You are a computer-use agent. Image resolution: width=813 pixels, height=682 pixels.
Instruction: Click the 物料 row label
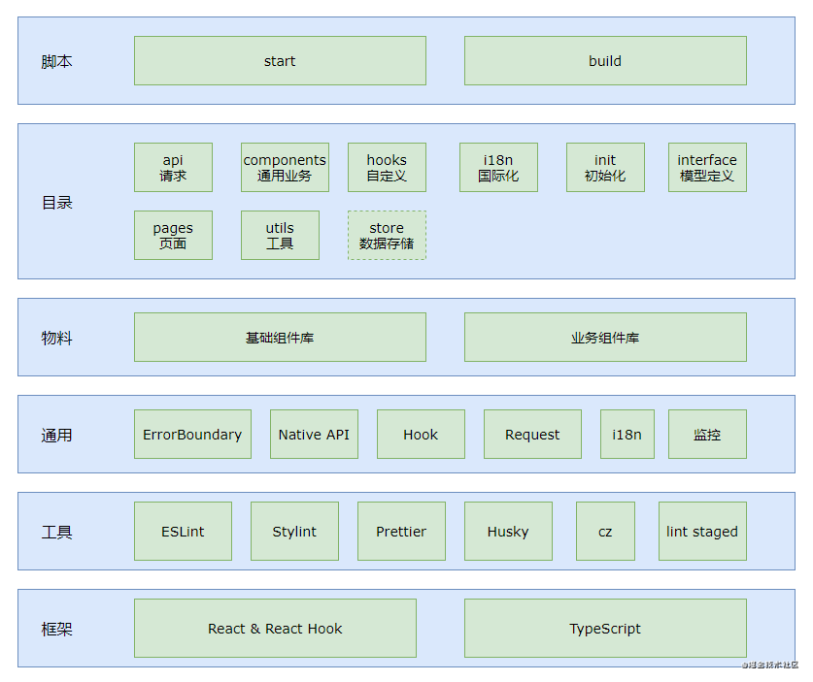click(56, 338)
